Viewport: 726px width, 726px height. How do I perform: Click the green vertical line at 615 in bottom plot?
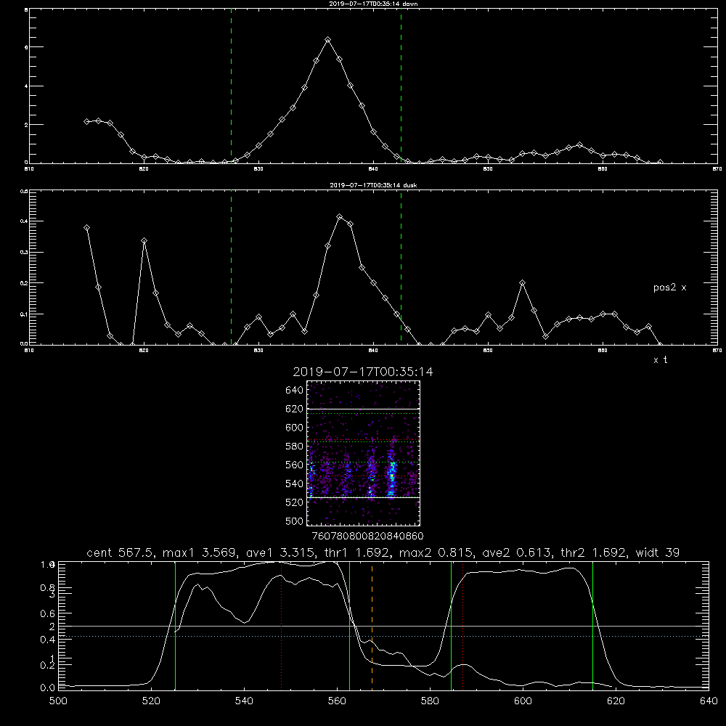592,626
